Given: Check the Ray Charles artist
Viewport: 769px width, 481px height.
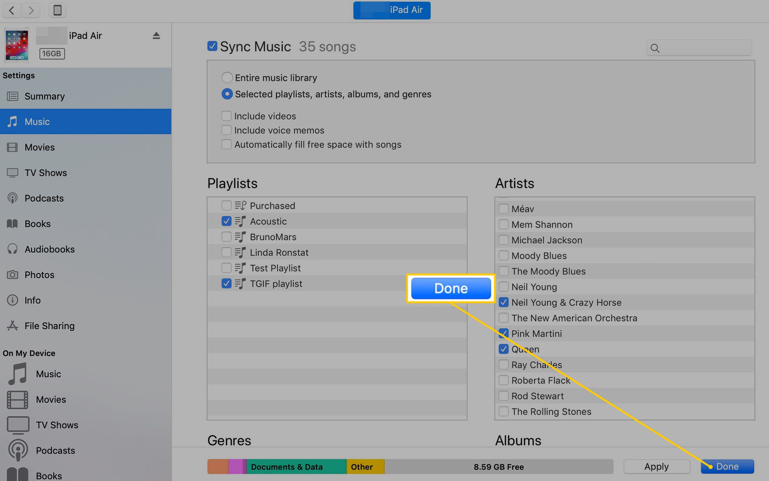Looking at the screenshot, I should click(x=504, y=365).
